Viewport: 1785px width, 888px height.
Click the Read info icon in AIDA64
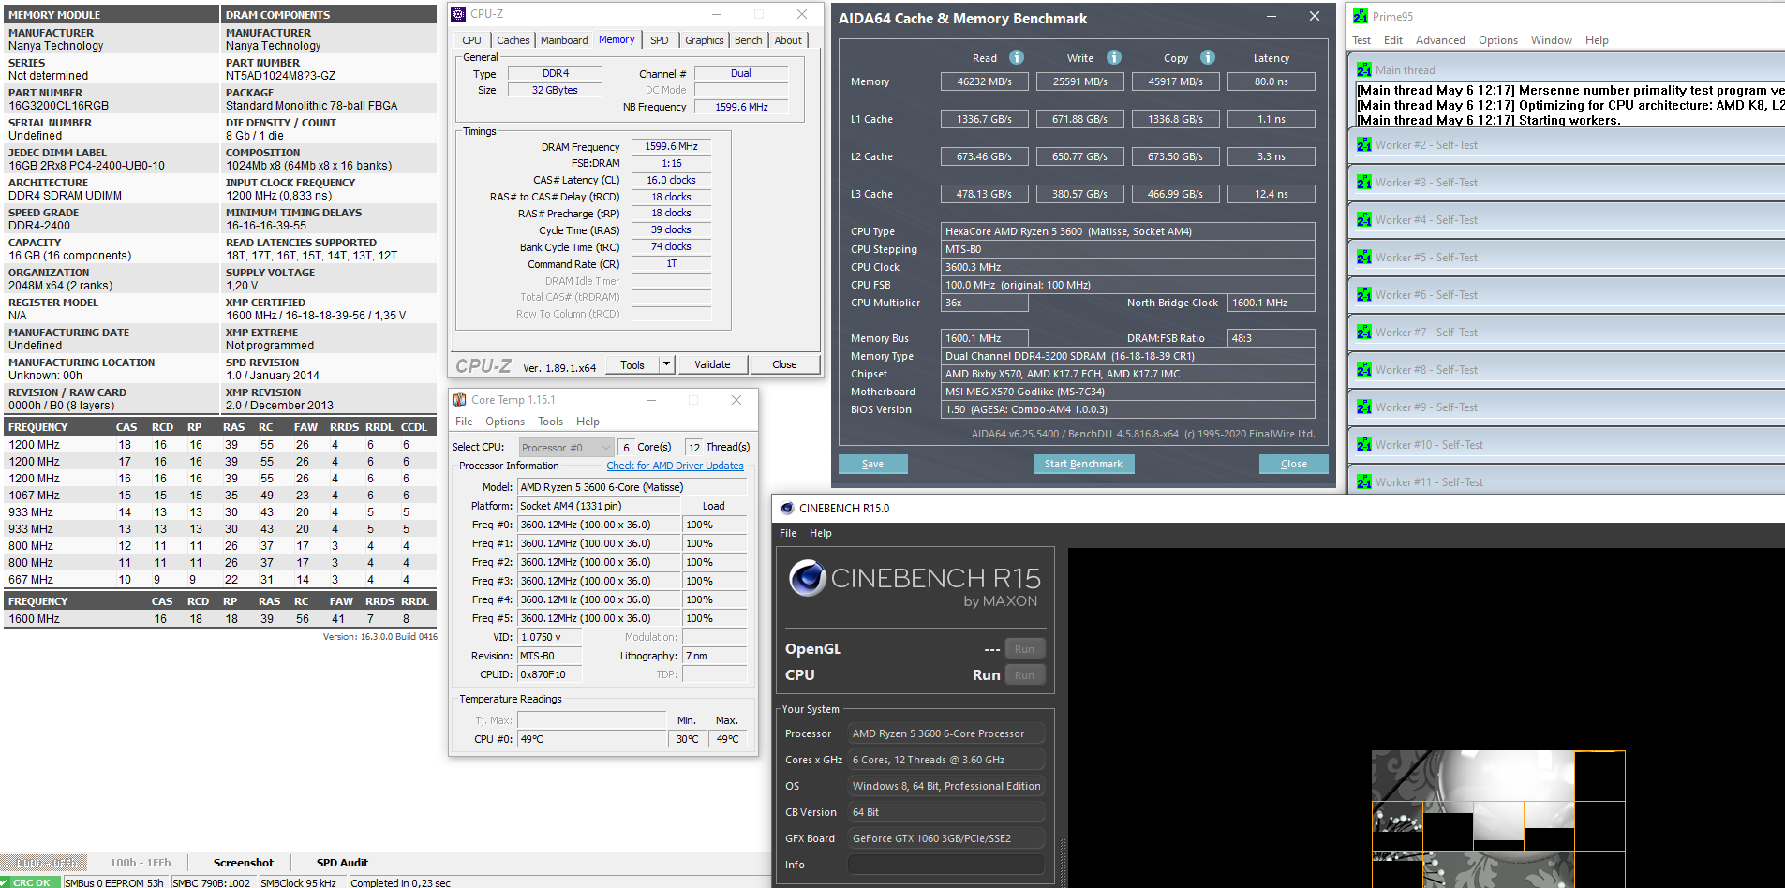click(1017, 57)
